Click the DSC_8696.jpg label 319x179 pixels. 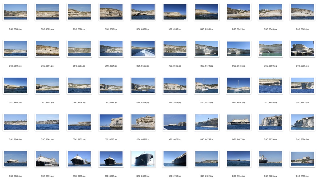pyautogui.click(x=111, y=176)
